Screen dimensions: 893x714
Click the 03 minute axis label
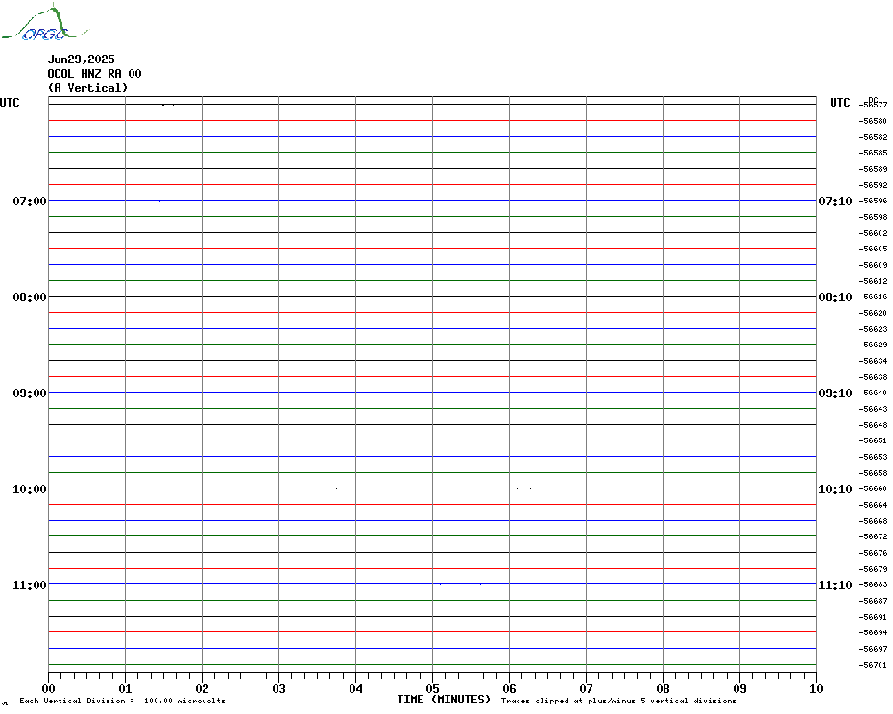tap(279, 689)
